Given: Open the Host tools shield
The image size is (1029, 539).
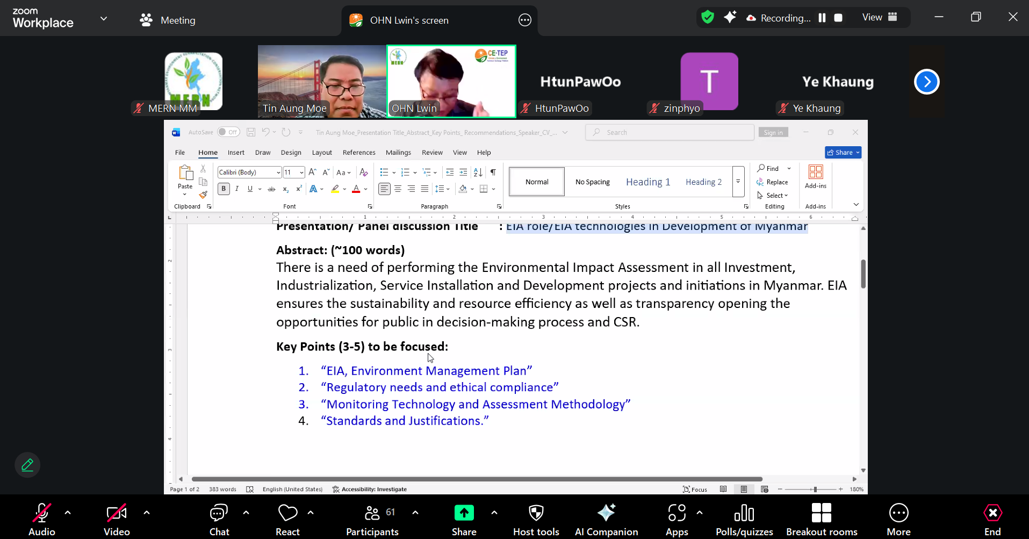Looking at the screenshot, I should tap(536, 519).
